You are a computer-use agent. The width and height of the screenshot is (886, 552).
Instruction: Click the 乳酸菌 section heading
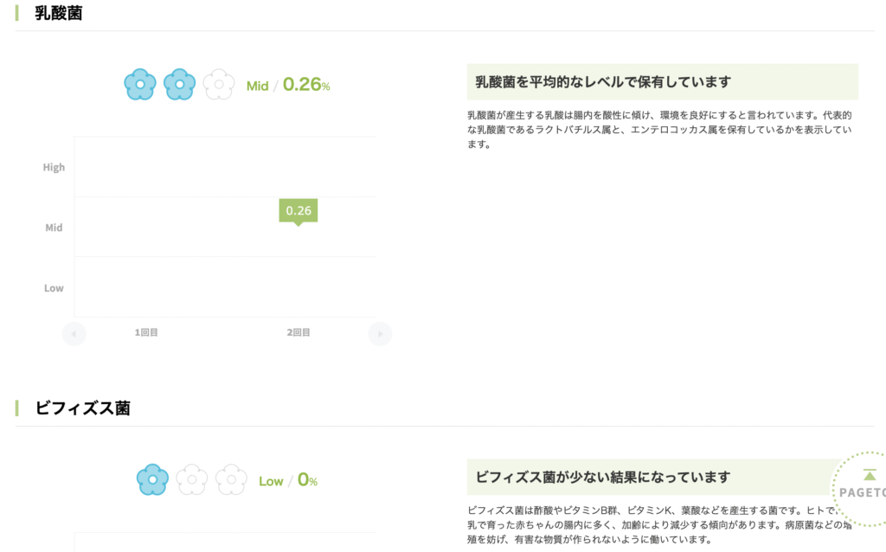58,13
